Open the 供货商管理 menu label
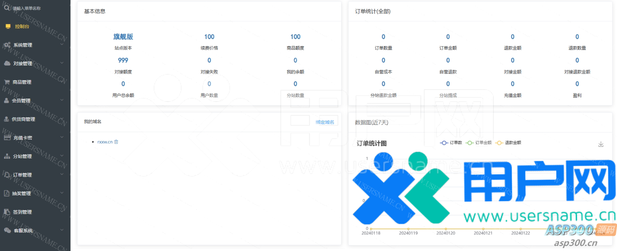This screenshot has width=617, height=251. 24,119
